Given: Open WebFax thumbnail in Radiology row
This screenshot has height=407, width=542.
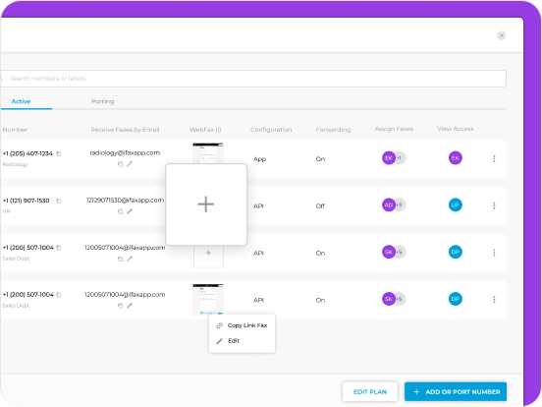Looking at the screenshot, I should pos(208,152).
